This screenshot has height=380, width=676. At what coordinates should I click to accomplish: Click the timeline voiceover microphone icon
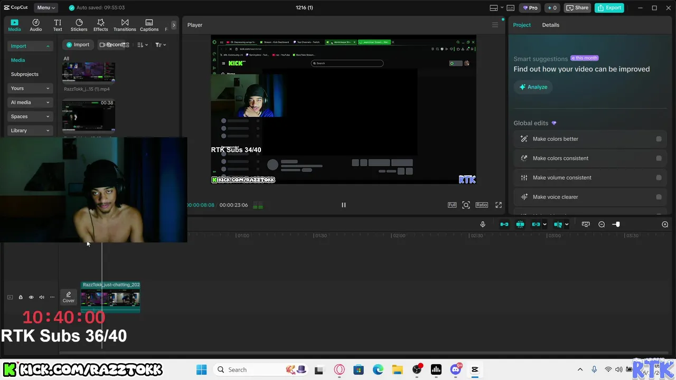click(x=483, y=224)
